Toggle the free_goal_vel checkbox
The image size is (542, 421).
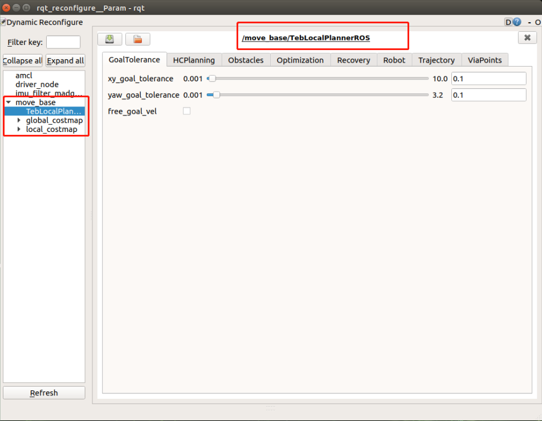[186, 111]
